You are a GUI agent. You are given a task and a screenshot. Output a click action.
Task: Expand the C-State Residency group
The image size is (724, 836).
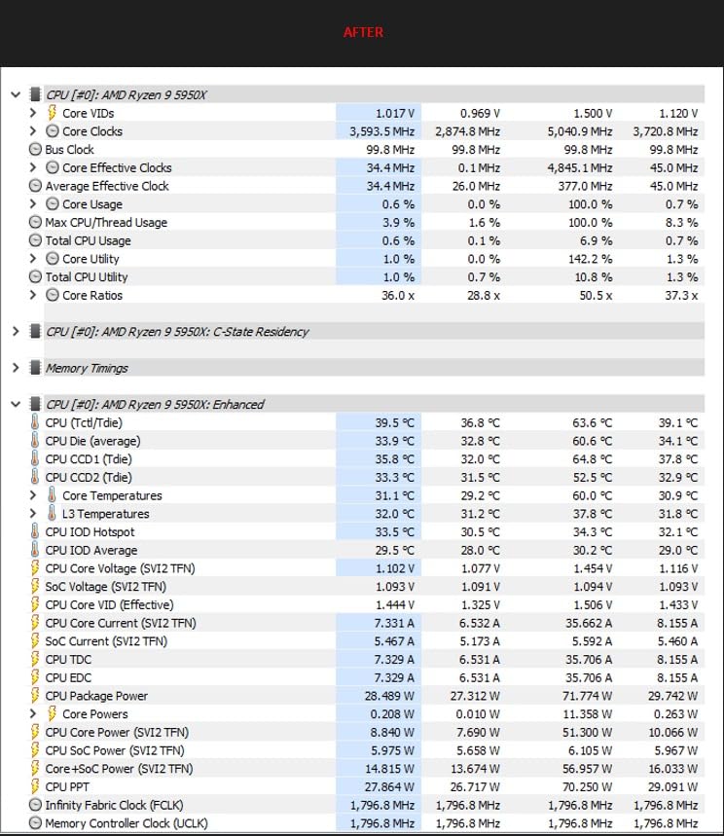pyautogui.click(x=16, y=332)
